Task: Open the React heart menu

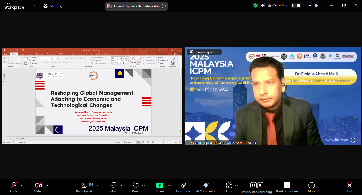Action: [136, 187]
